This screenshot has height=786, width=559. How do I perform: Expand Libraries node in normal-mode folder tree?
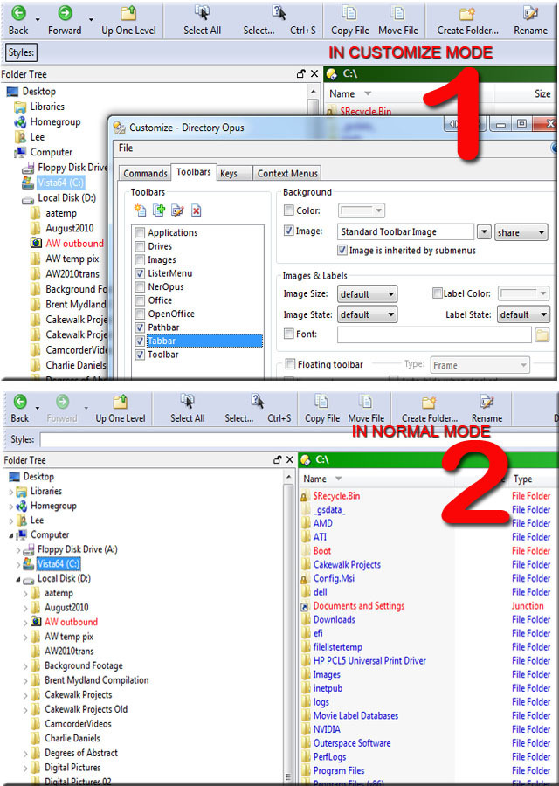pos(11,492)
